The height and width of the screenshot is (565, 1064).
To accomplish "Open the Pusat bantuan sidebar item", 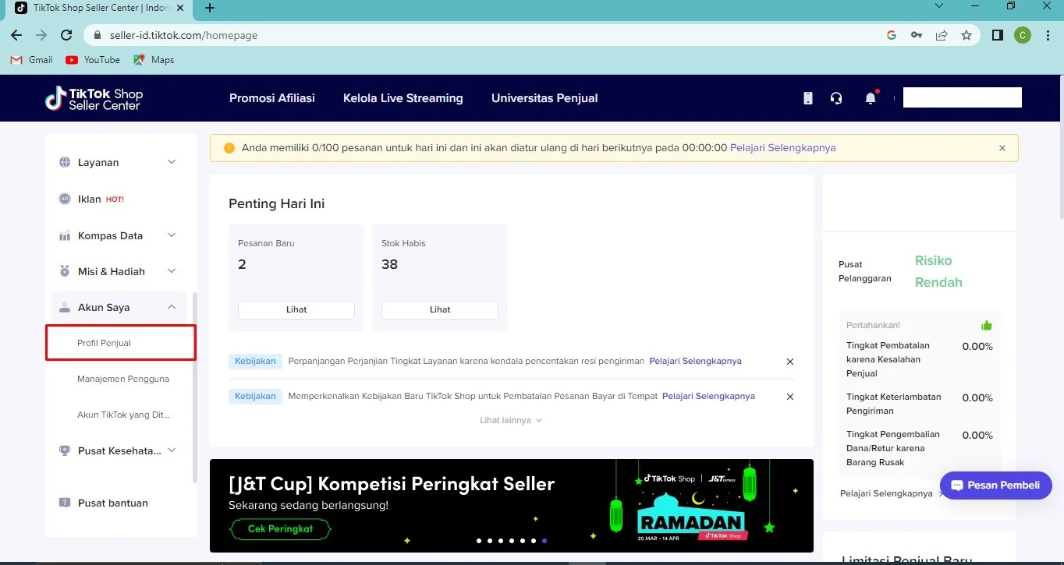I will click(x=119, y=503).
